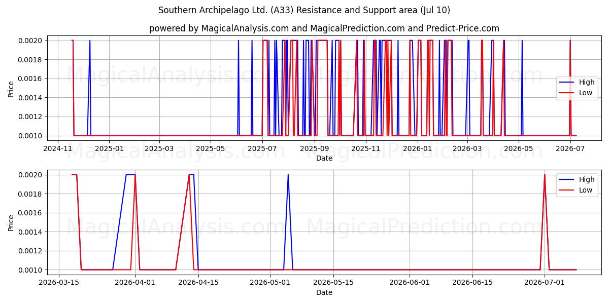Click the top chart's 0.0010 price tick
Image resolution: width=609 pixels, height=304 pixels.
[x=30, y=136]
